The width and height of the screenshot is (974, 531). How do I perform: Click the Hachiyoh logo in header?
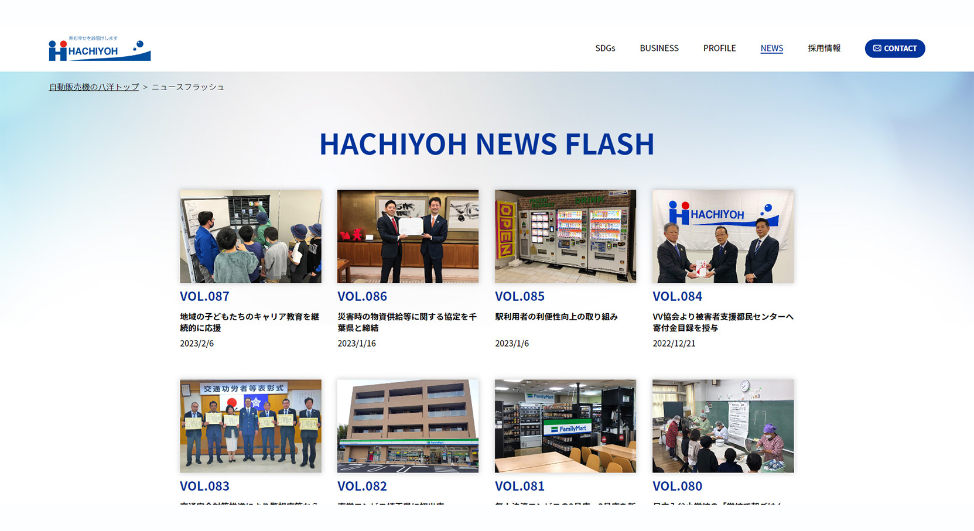coord(100,48)
